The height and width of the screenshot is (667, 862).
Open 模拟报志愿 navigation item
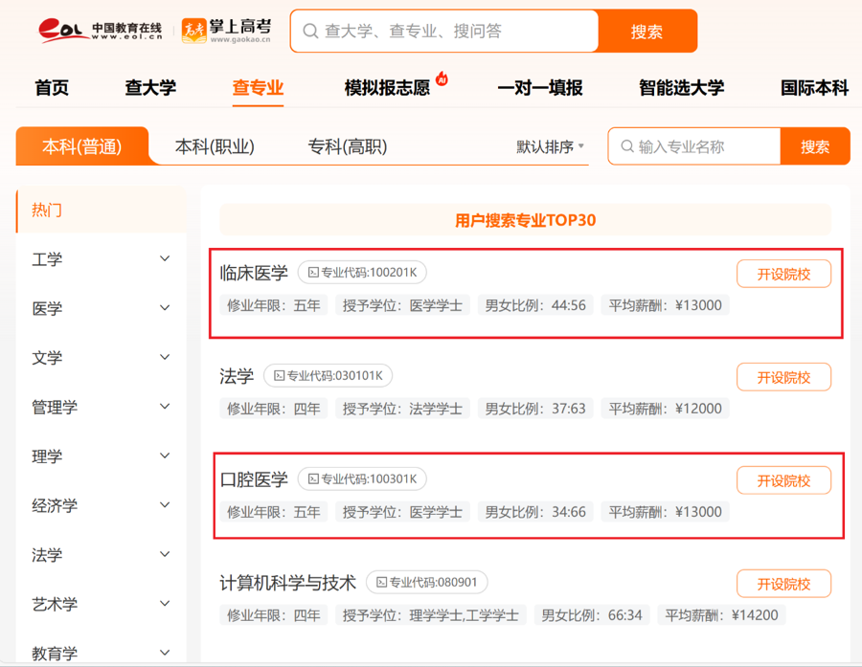[x=387, y=88]
